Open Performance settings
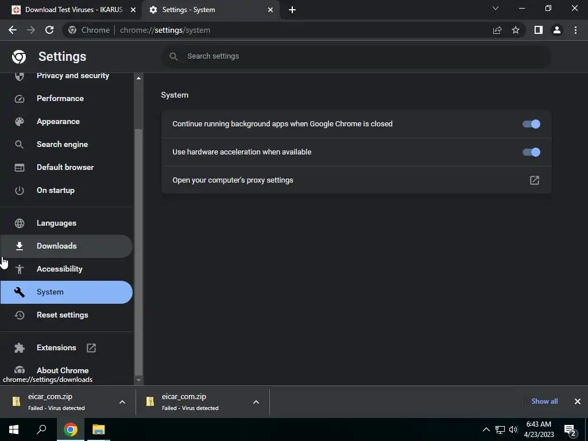588x441 pixels. pos(67,99)
